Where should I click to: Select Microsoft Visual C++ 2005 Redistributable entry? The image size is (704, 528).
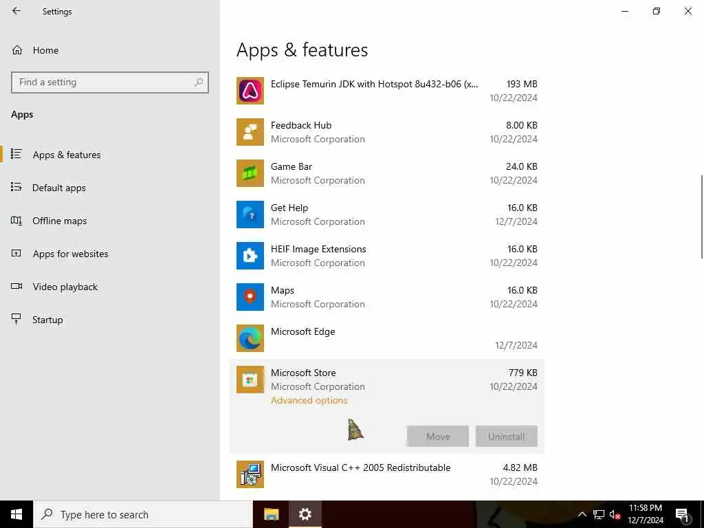point(387,474)
